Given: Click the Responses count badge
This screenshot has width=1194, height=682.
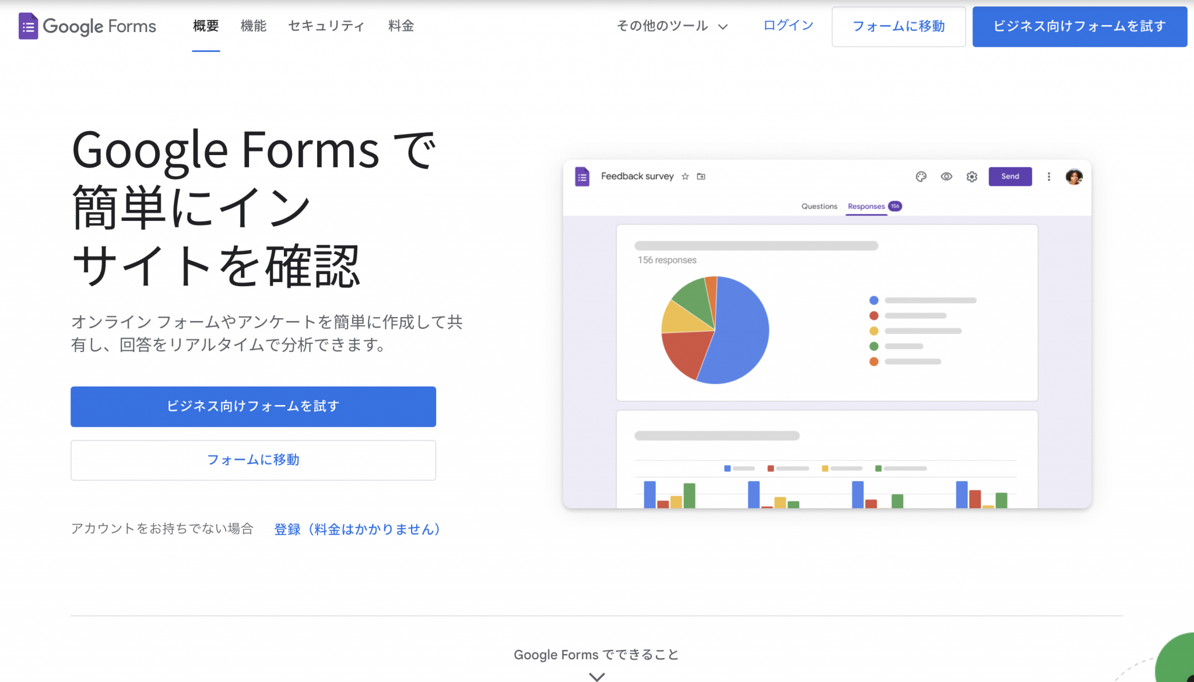Looking at the screenshot, I should [x=894, y=206].
